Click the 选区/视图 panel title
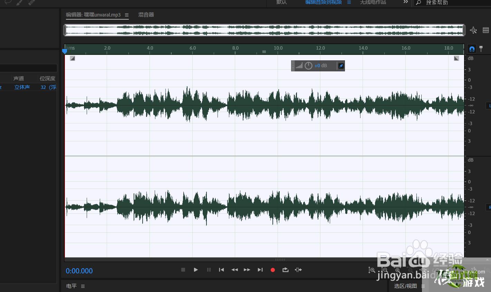Image resolution: width=491 pixels, height=292 pixels. point(405,286)
